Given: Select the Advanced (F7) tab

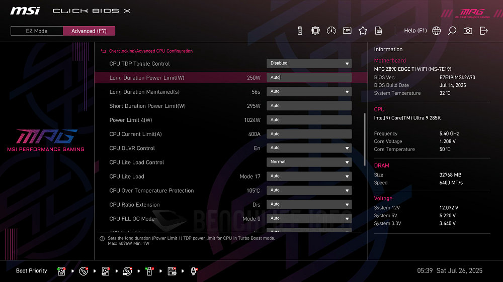Looking at the screenshot, I should tap(89, 31).
